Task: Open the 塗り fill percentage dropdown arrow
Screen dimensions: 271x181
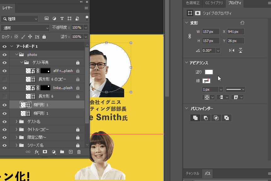Action: (x=86, y=37)
